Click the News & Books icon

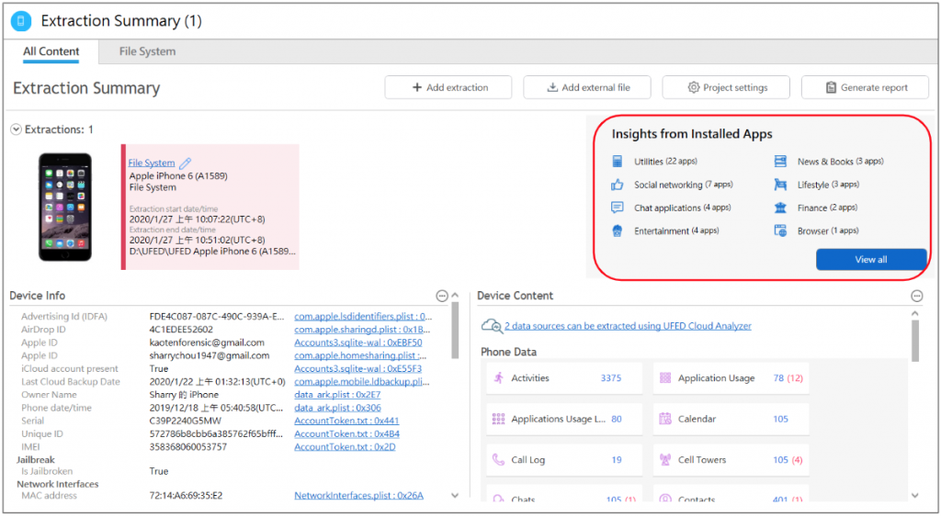coord(780,162)
